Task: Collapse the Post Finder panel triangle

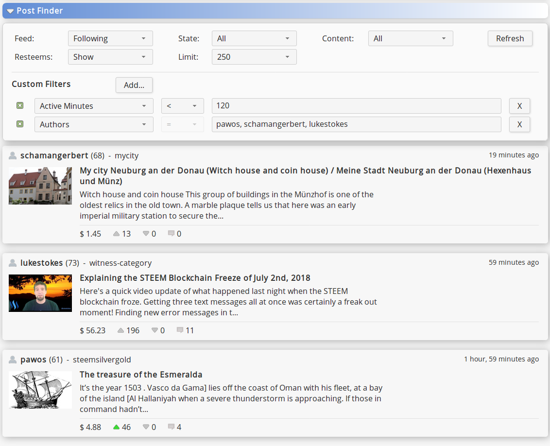Action: 10,11
